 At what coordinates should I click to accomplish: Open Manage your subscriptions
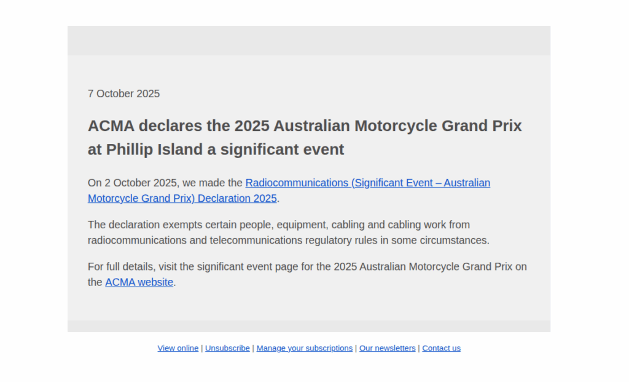[304, 348]
